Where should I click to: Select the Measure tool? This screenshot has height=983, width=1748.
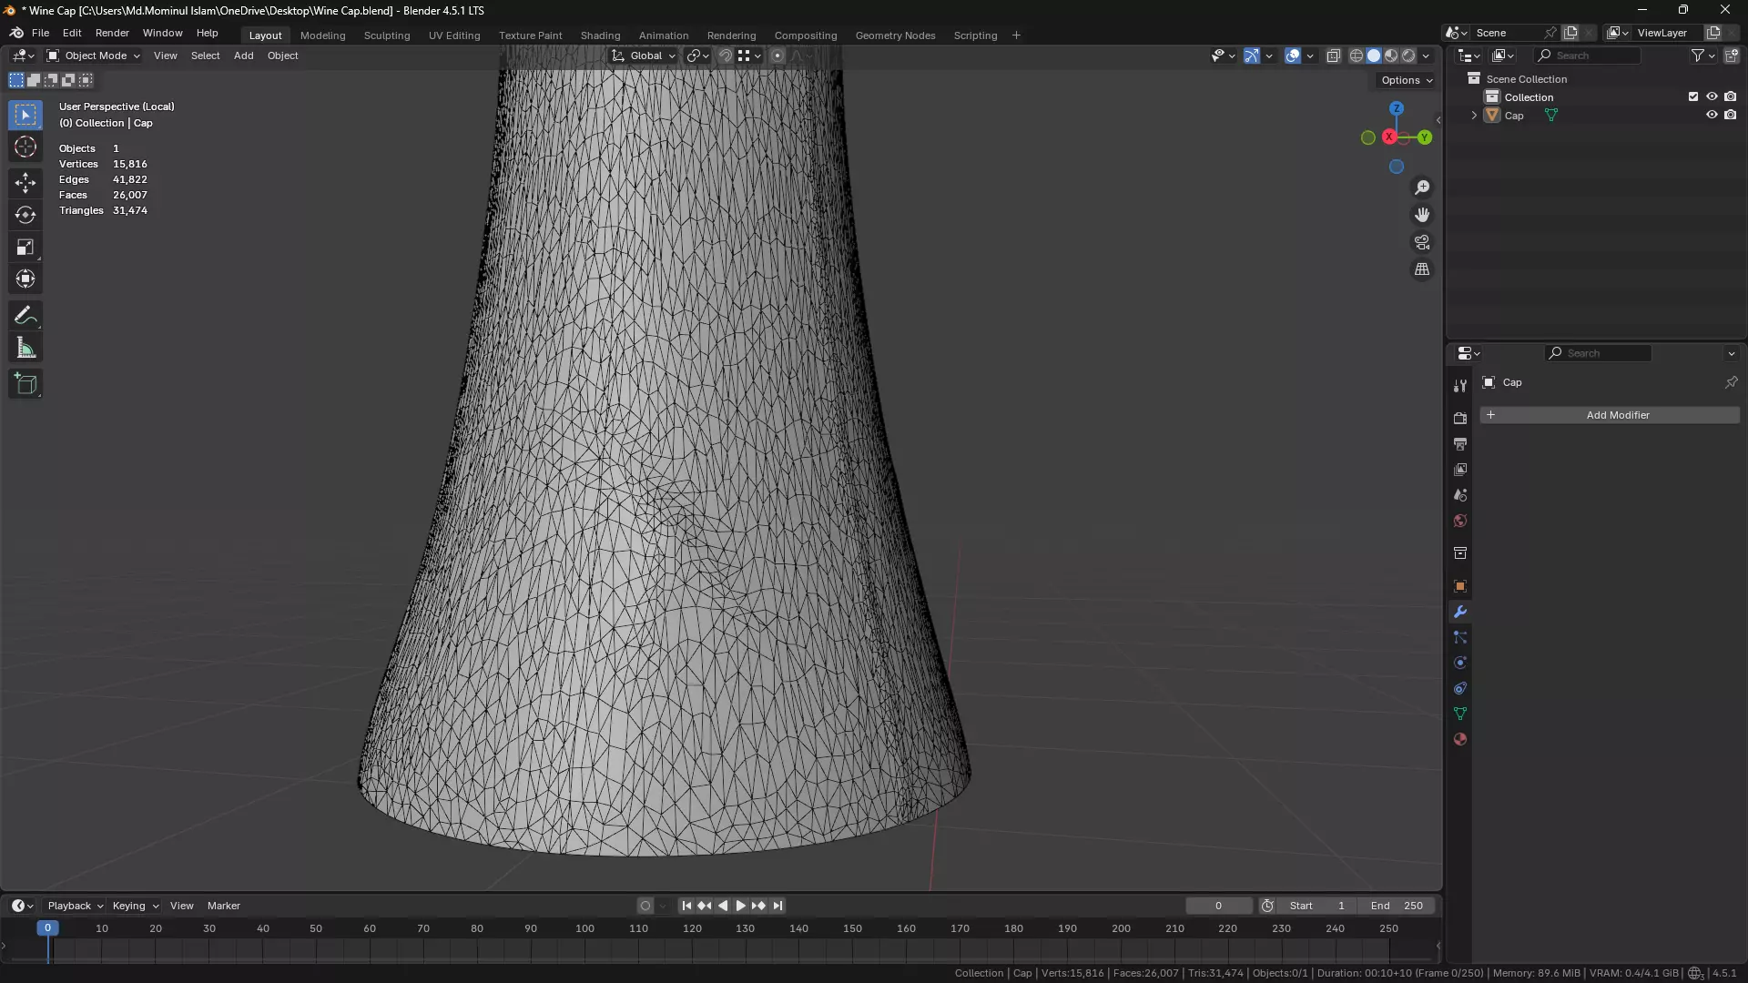click(x=25, y=348)
